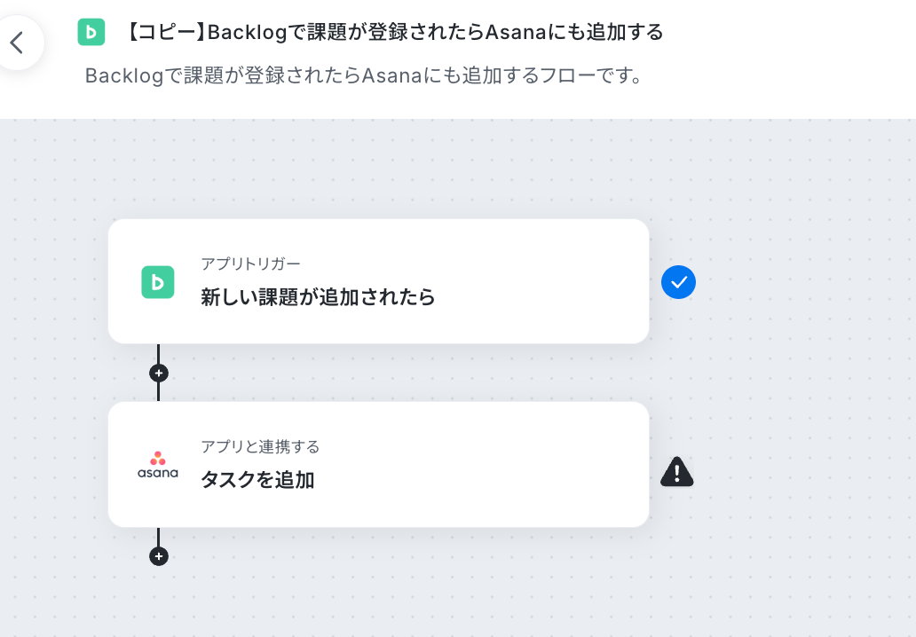
Task: Select the 新しい課題が追加されたら heading text
Action: [318, 297]
